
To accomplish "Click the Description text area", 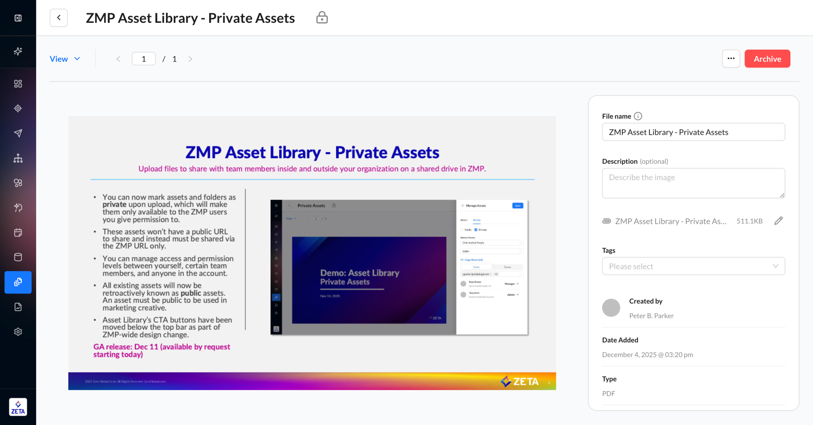I will (693, 183).
